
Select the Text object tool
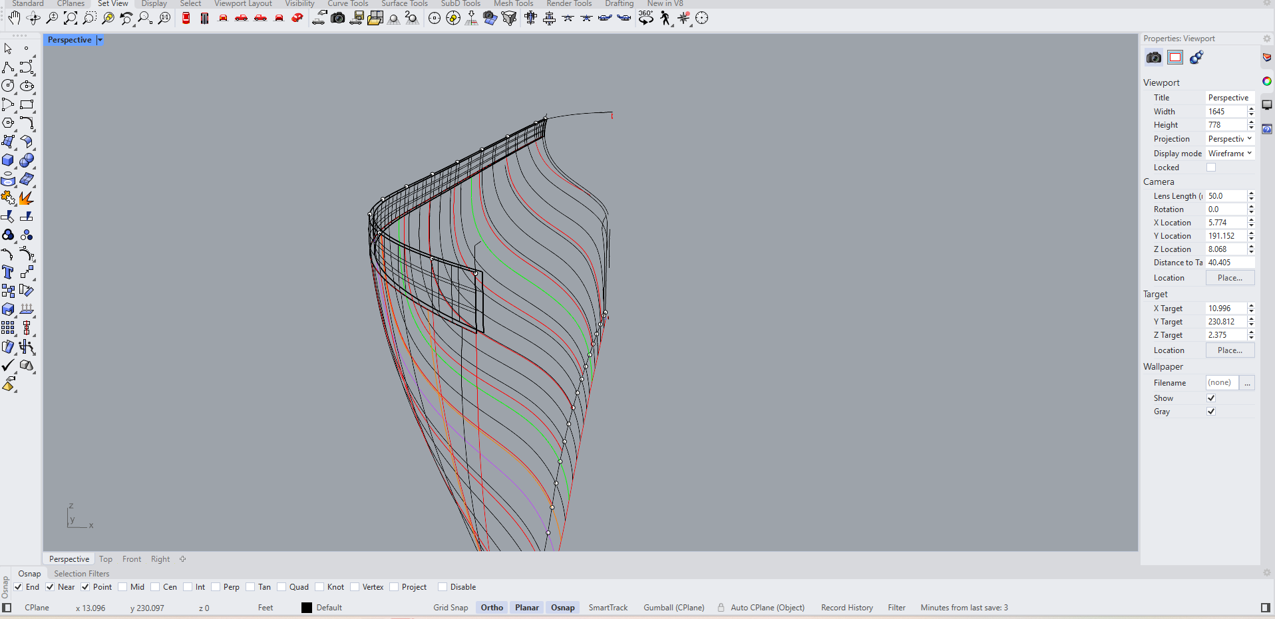(x=8, y=272)
